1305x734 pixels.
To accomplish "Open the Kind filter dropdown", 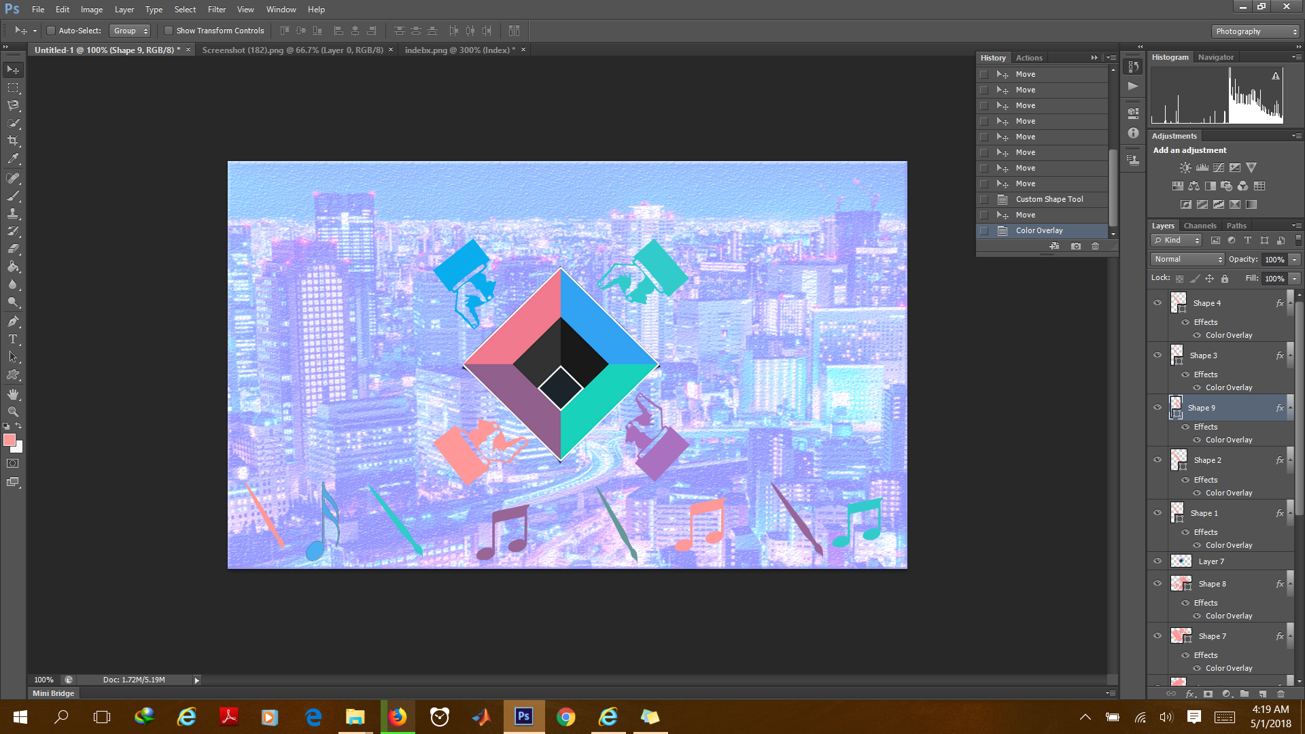I will (x=1176, y=240).
